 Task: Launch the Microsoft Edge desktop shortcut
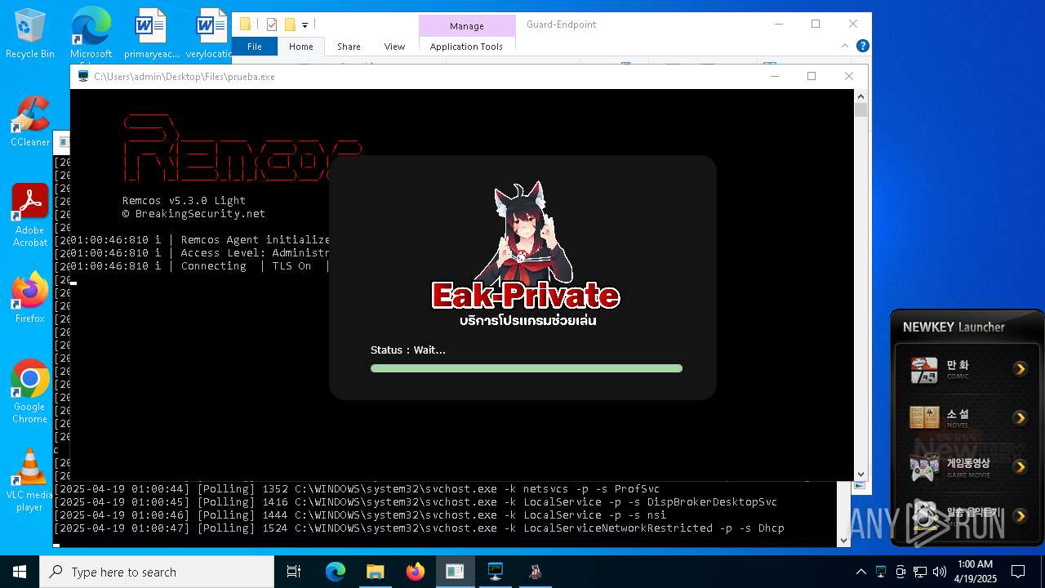coord(91,33)
